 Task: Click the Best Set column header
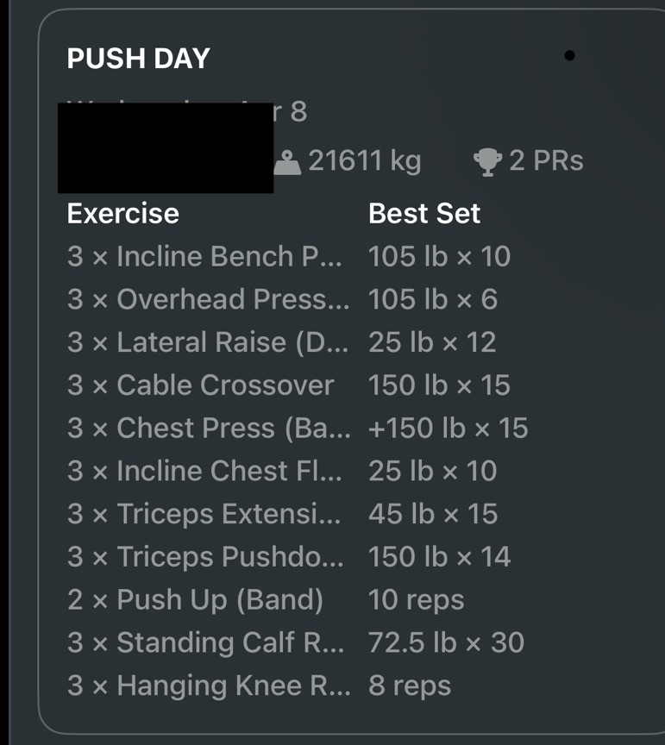424,214
